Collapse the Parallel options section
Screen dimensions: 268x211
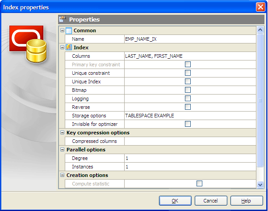[x=62, y=150]
